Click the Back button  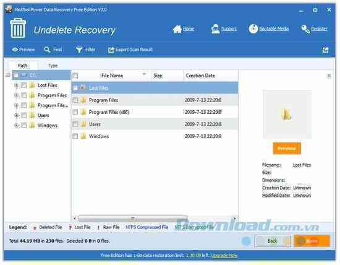tap(273, 241)
